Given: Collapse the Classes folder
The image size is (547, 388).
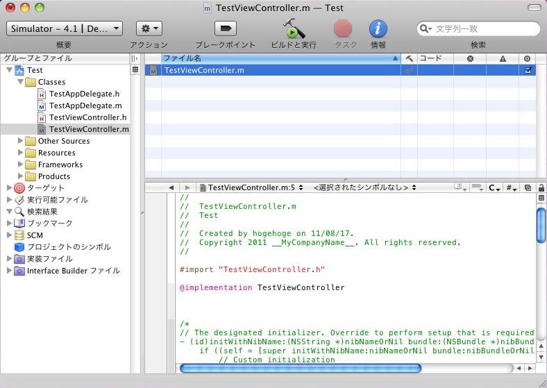Looking at the screenshot, I should point(21,82).
